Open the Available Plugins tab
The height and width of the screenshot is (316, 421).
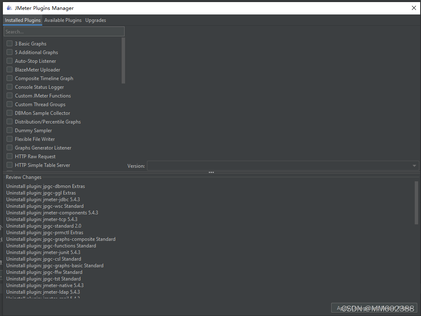coord(63,20)
